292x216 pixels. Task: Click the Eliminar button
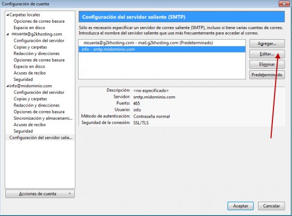point(267,65)
